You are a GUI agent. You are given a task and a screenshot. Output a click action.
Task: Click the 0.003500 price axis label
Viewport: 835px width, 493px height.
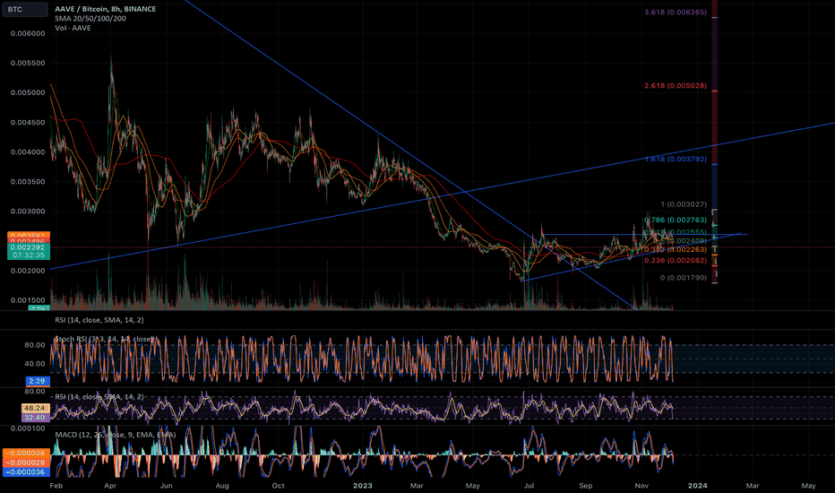(28, 182)
